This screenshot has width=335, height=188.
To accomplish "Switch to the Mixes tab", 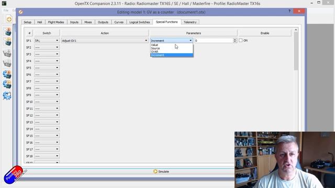I will coord(88,22).
